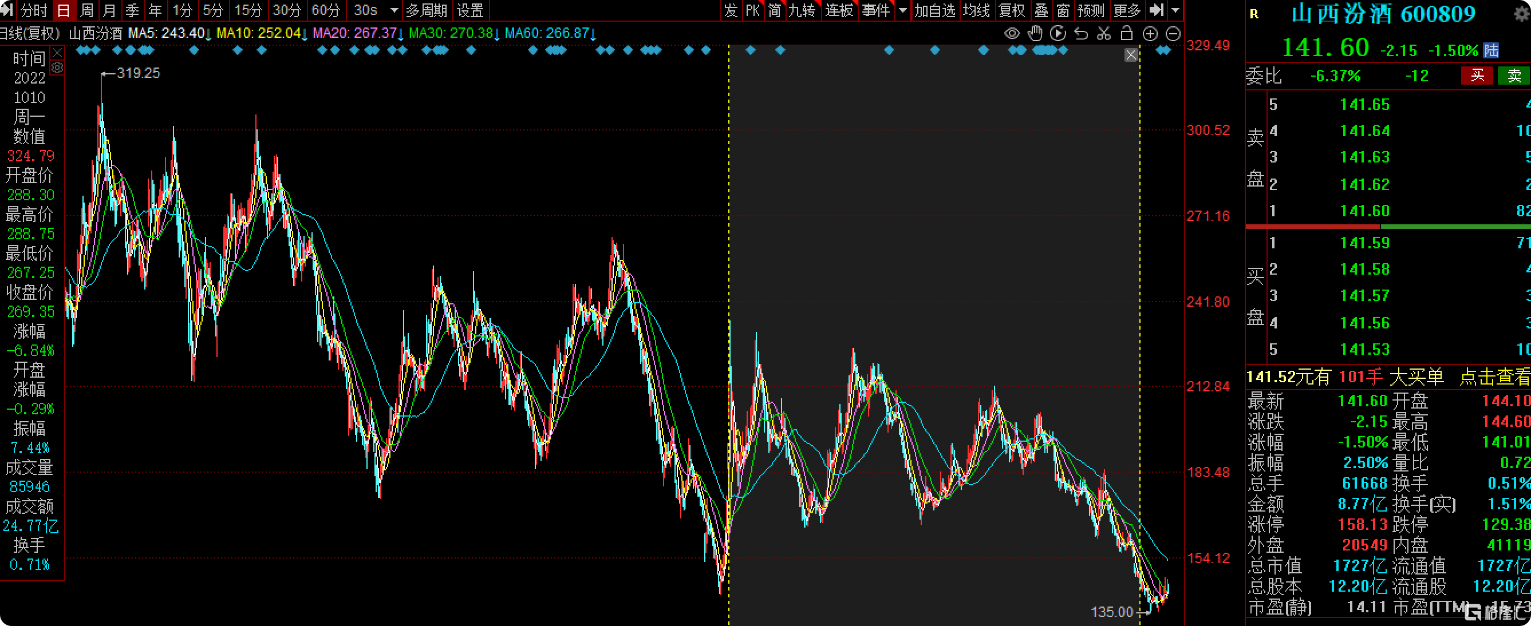The width and height of the screenshot is (1531, 626).
Task: Click the 窗 window button
Action: pyautogui.click(x=1063, y=10)
